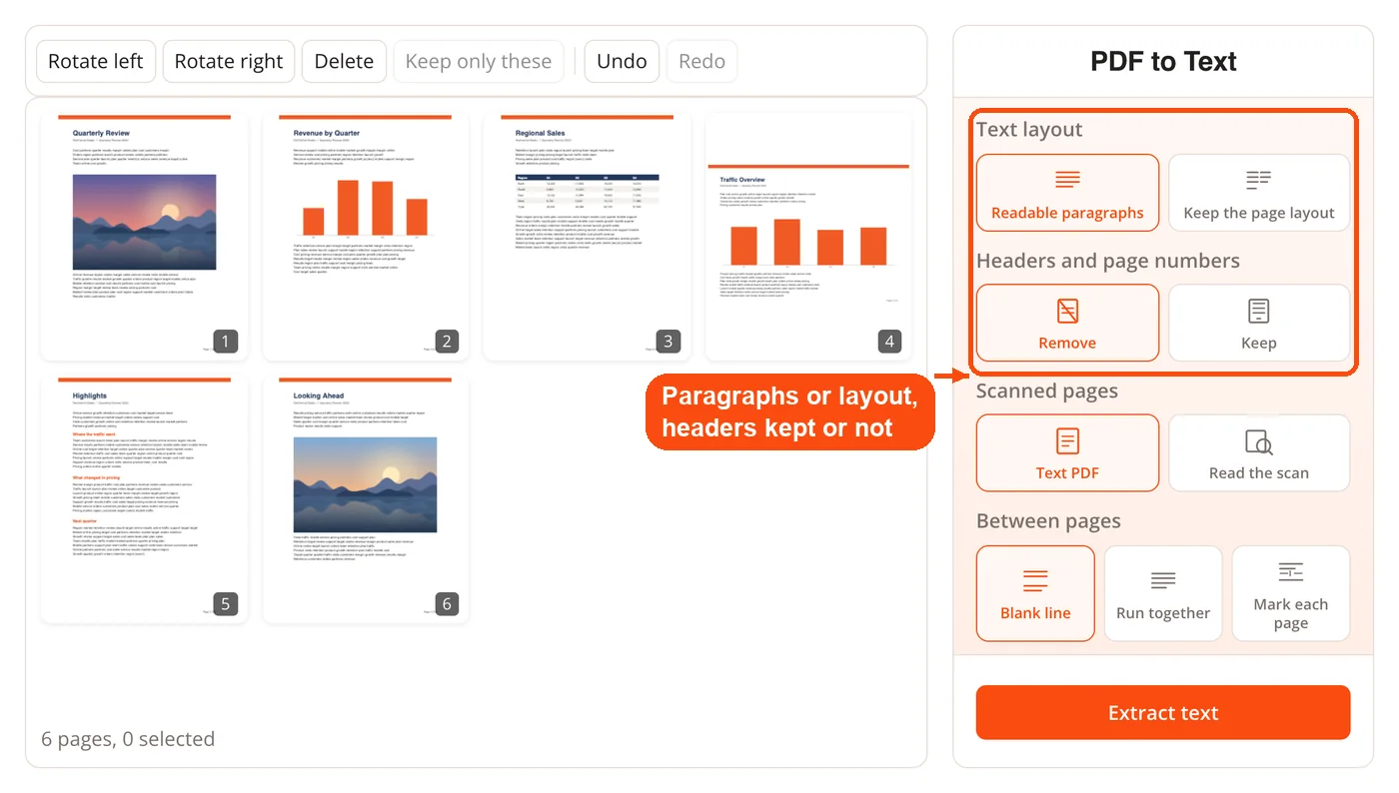Choose Run together between pages
1399x793 pixels.
[x=1163, y=593]
